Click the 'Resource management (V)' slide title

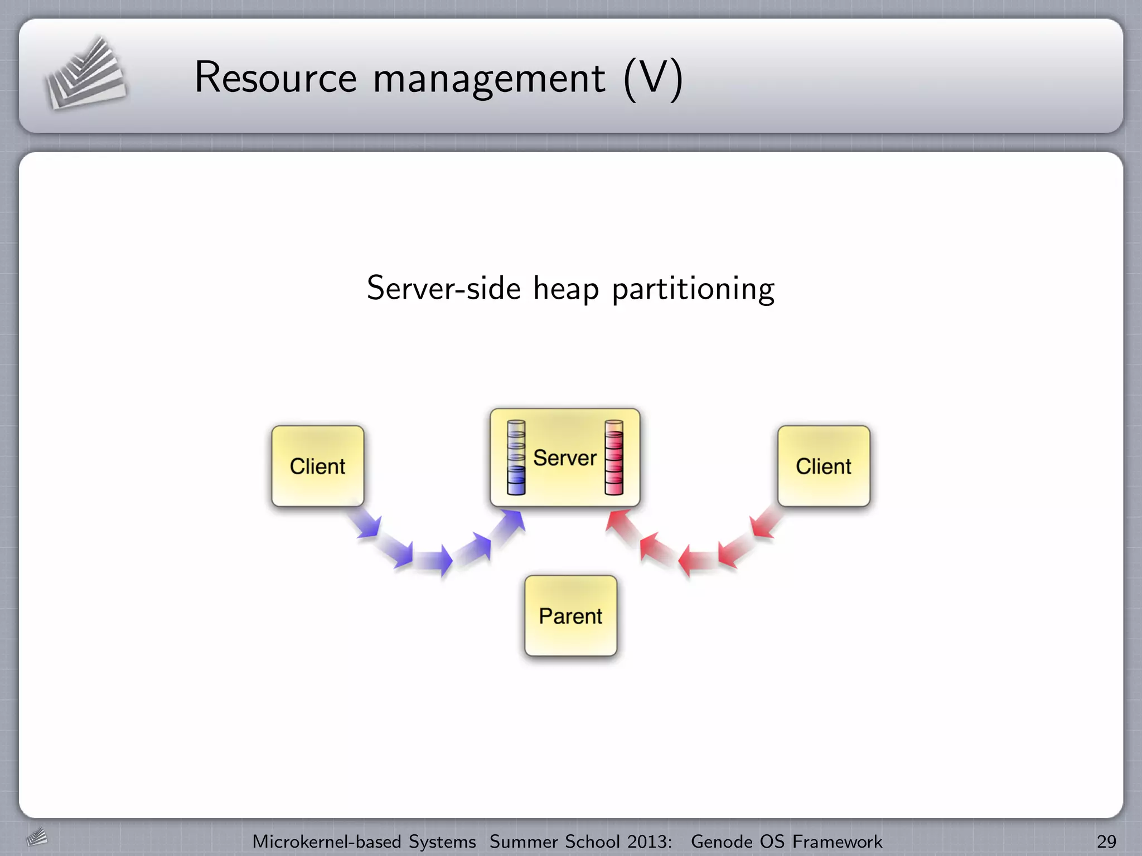coord(438,77)
